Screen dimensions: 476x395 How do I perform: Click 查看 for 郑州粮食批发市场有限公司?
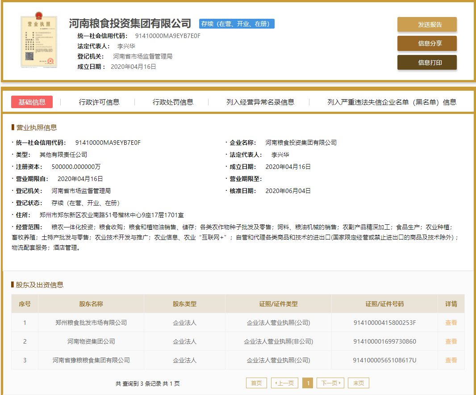(451, 323)
